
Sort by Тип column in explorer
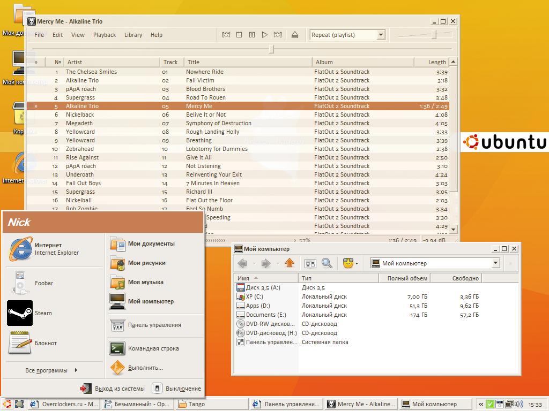click(x=339, y=278)
